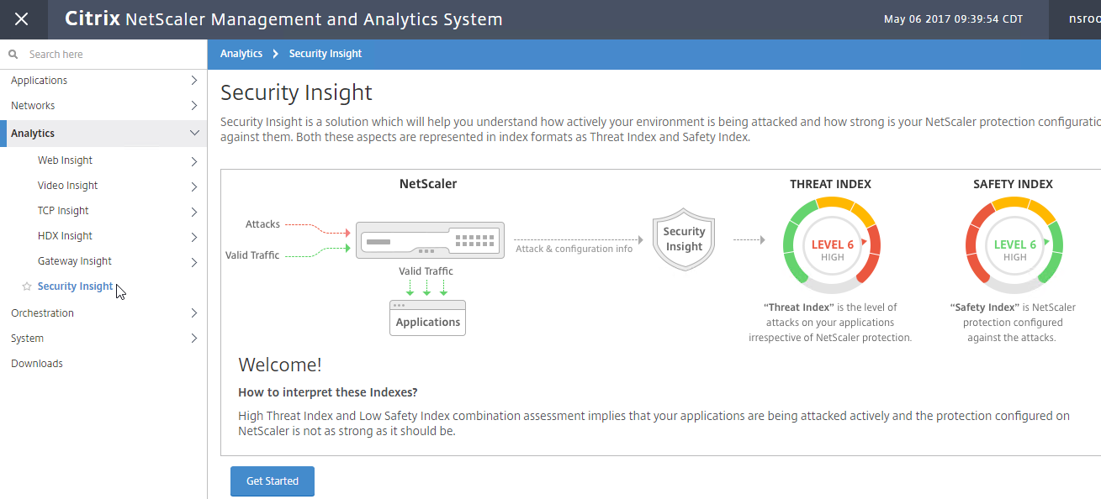Click the Welcome! heading
The image size is (1101, 499).
tap(280, 365)
